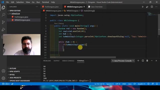
Task: Switch to ForDongusu.java tab
Action: tap(52, 7)
